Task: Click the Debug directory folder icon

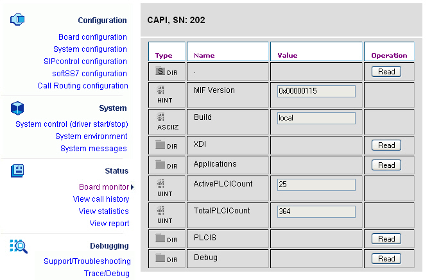Action: click(x=160, y=258)
